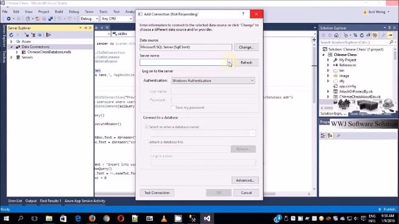
Task: Click Publish in the status bar
Action: coord(387,209)
